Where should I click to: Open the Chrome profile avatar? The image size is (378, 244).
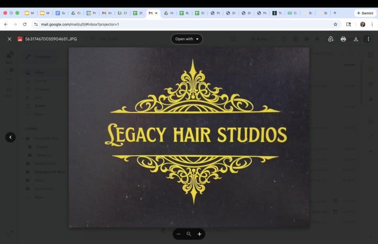tap(362, 24)
